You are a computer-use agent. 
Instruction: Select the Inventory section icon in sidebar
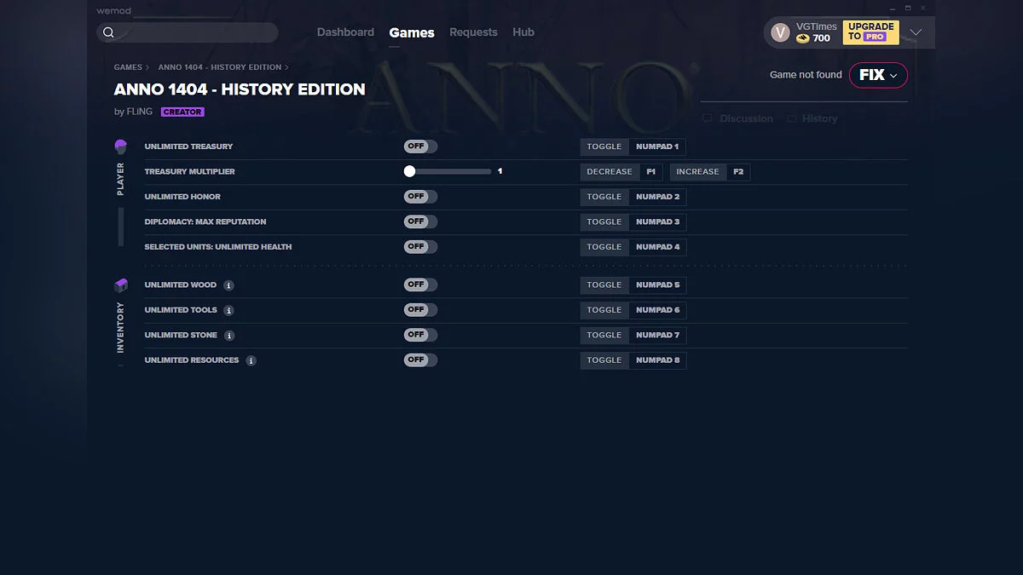pos(120,285)
